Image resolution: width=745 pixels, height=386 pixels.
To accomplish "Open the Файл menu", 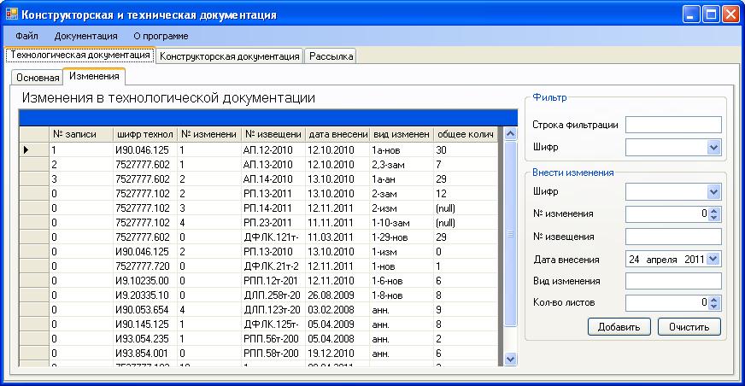I will [x=26, y=36].
